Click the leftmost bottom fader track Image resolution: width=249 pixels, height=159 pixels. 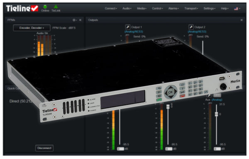pyautogui.click(x=120, y=127)
